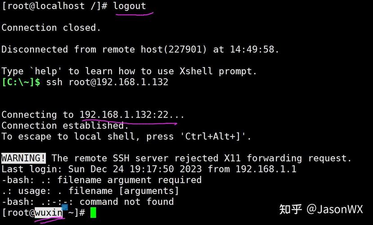Click the command not found error
The image size is (373, 225).
point(126,202)
